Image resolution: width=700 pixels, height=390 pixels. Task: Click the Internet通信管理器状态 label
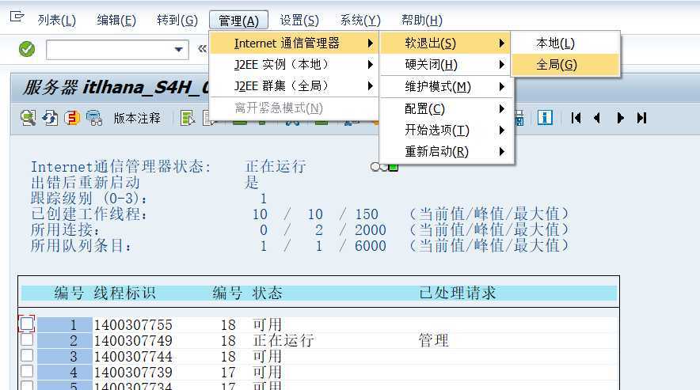pos(120,167)
